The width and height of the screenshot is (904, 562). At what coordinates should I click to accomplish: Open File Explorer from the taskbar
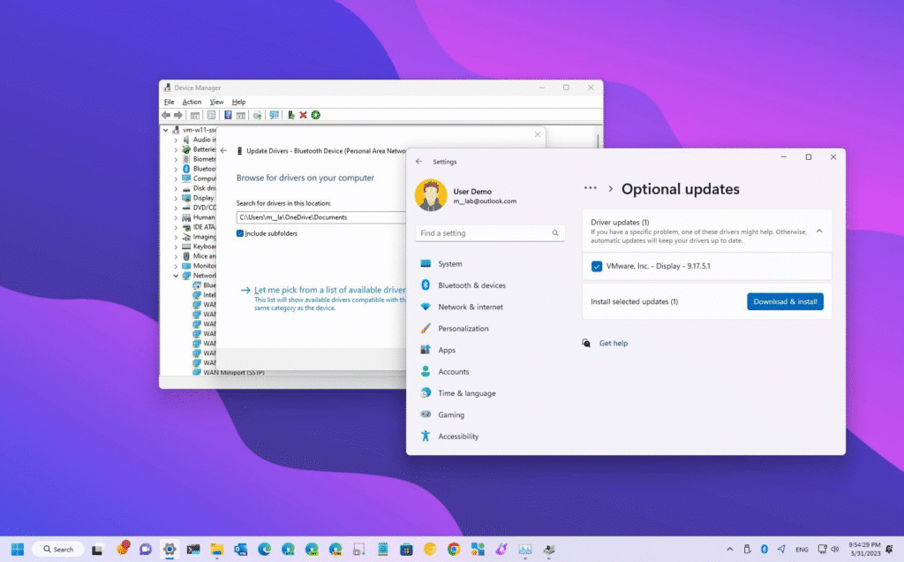click(x=216, y=549)
